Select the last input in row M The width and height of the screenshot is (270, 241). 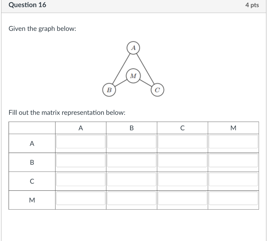(x=233, y=198)
